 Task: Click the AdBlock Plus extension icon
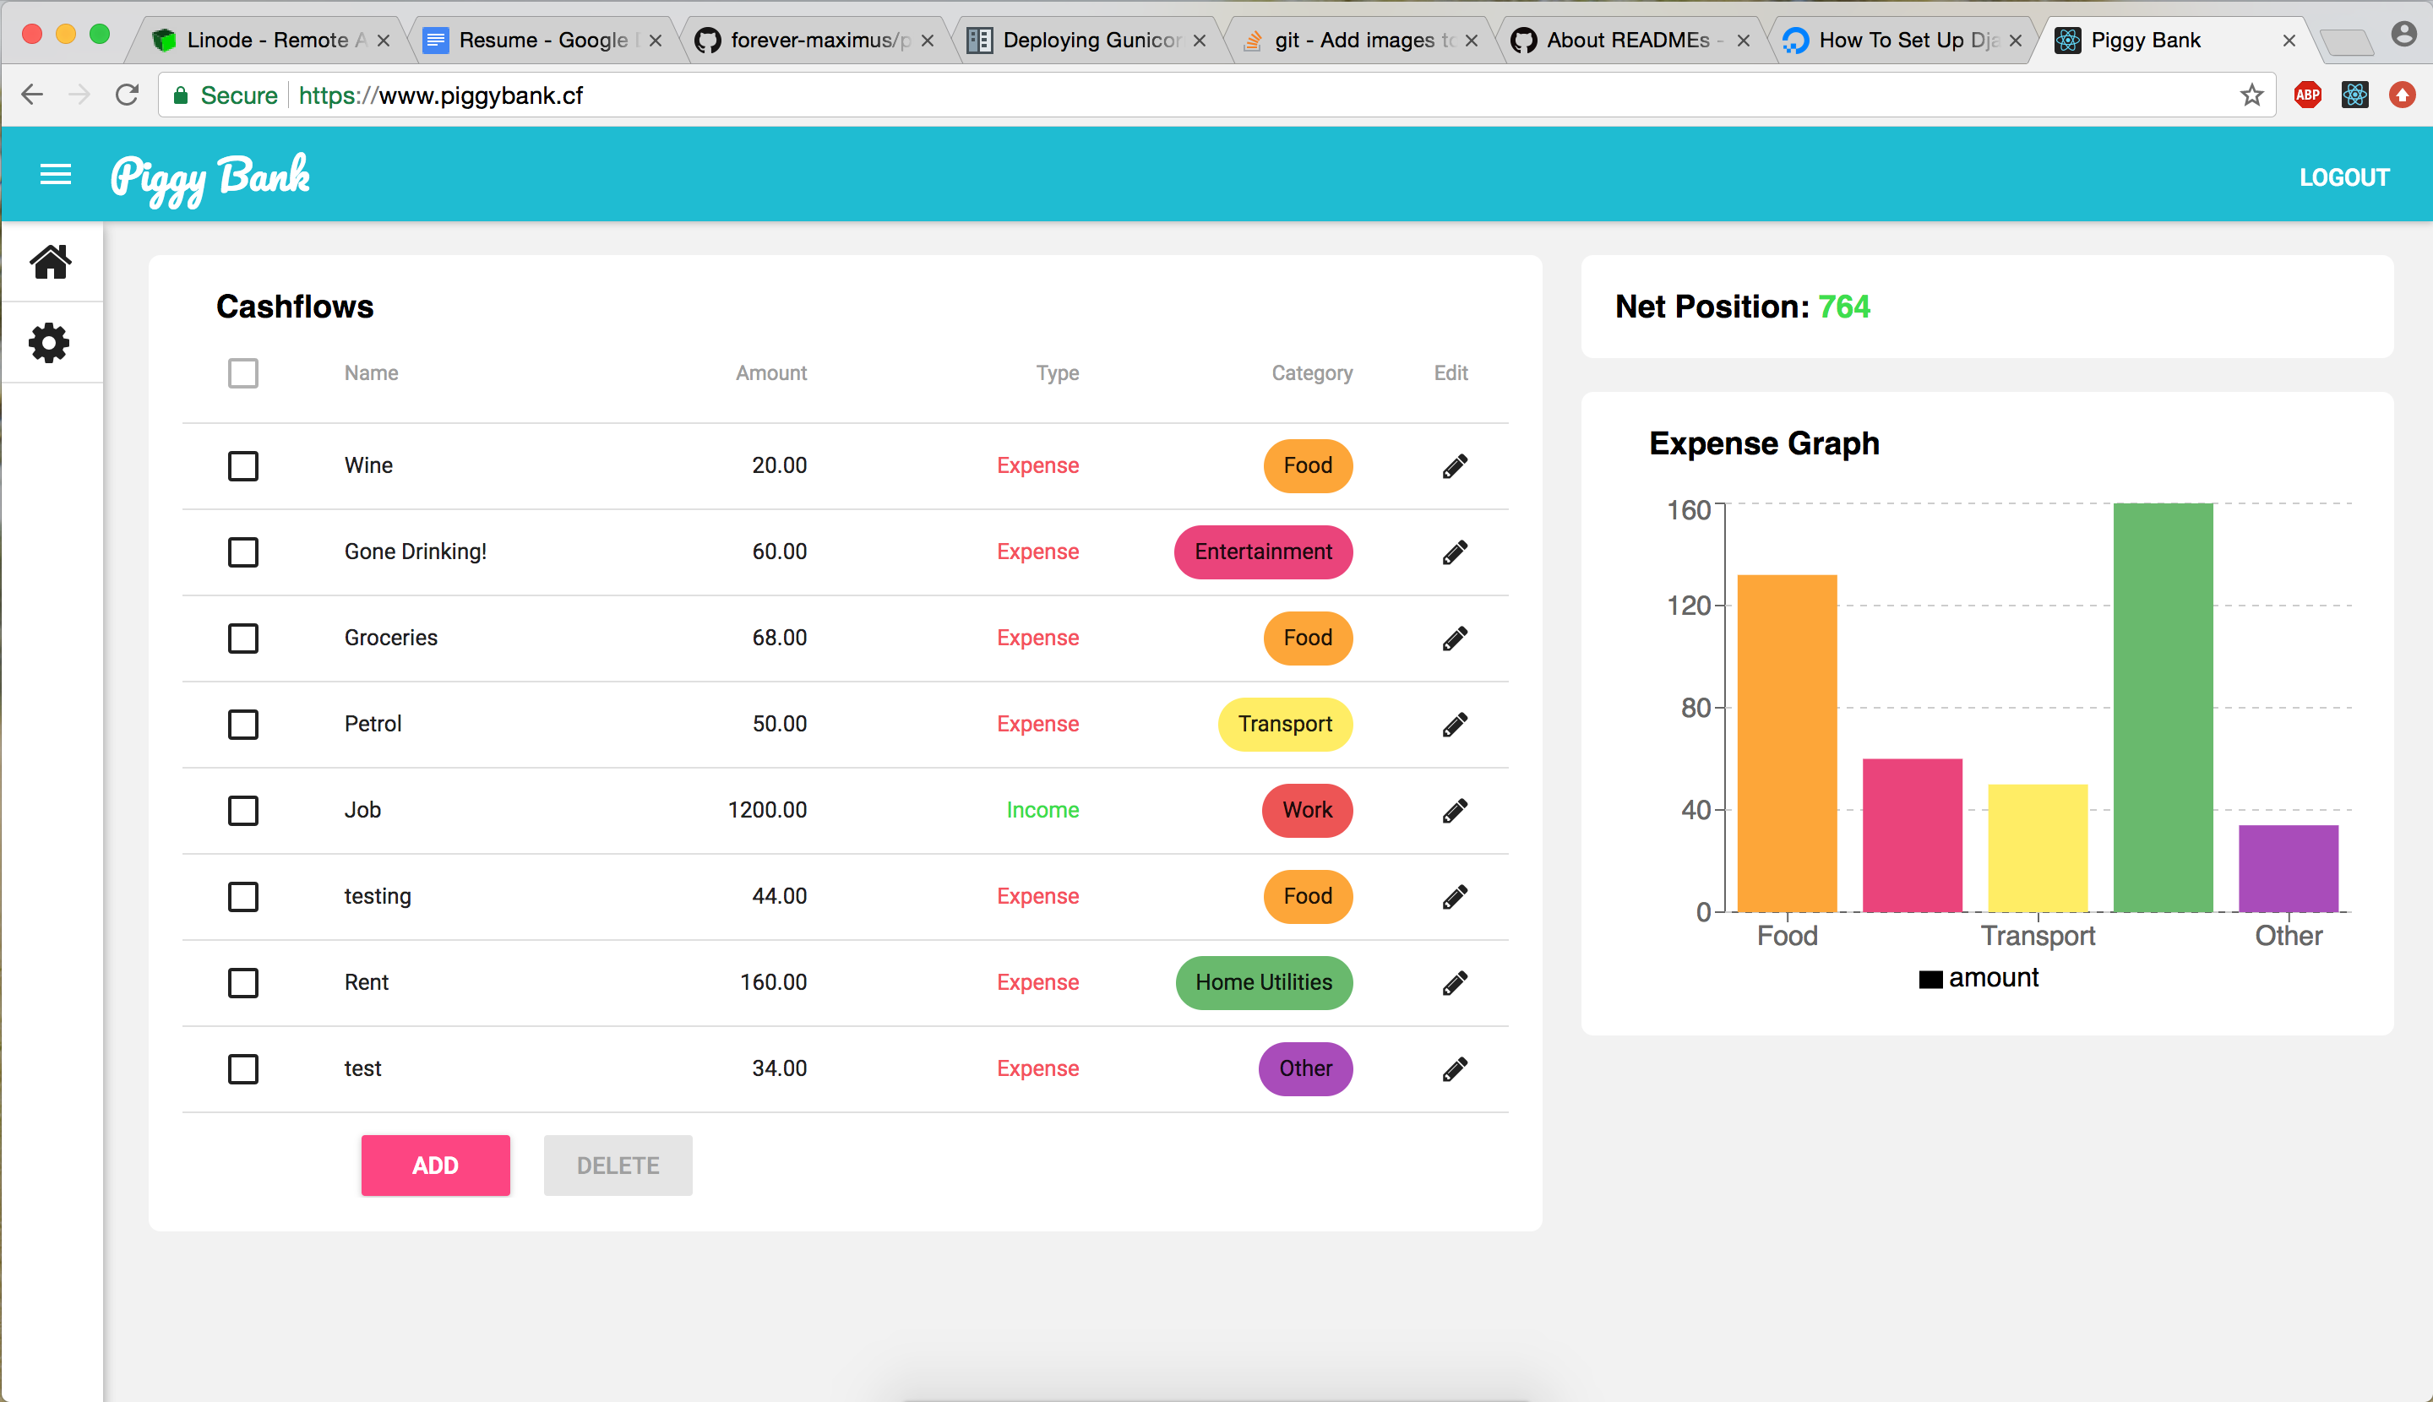coord(2307,95)
